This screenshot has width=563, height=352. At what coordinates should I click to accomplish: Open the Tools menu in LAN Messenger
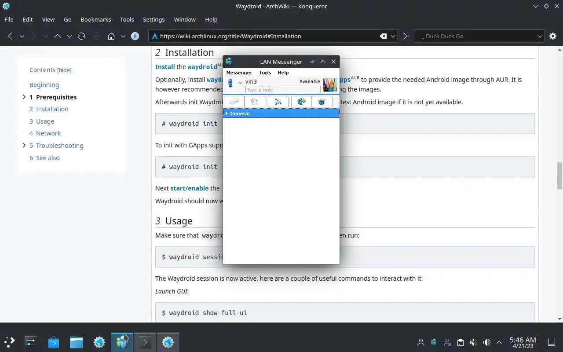pos(265,73)
